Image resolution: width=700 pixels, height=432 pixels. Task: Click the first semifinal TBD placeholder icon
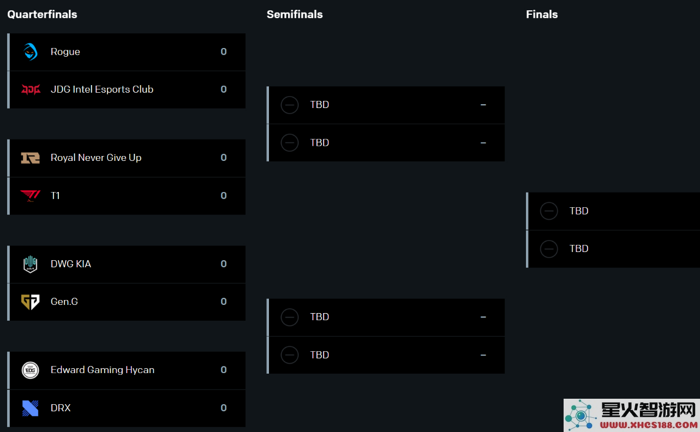[x=290, y=105]
